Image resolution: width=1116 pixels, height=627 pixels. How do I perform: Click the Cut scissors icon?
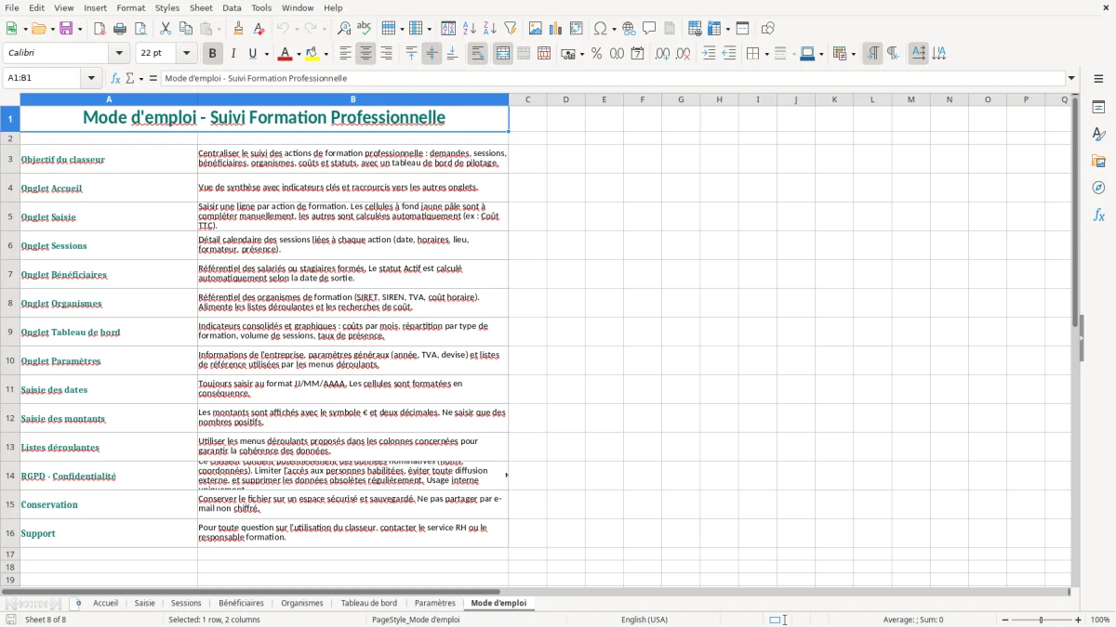166,29
